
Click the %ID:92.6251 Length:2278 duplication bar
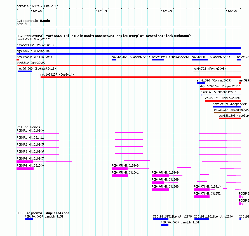coord(161,219)
